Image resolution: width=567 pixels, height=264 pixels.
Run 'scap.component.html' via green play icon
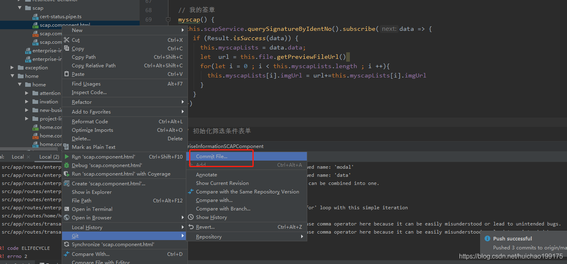[x=67, y=157]
